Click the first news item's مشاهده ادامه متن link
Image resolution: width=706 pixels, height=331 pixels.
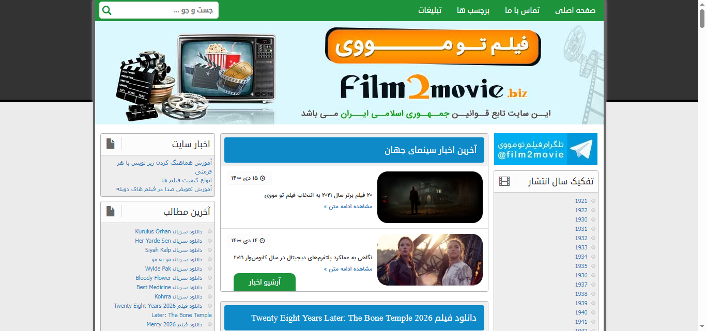pyautogui.click(x=348, y=206)
